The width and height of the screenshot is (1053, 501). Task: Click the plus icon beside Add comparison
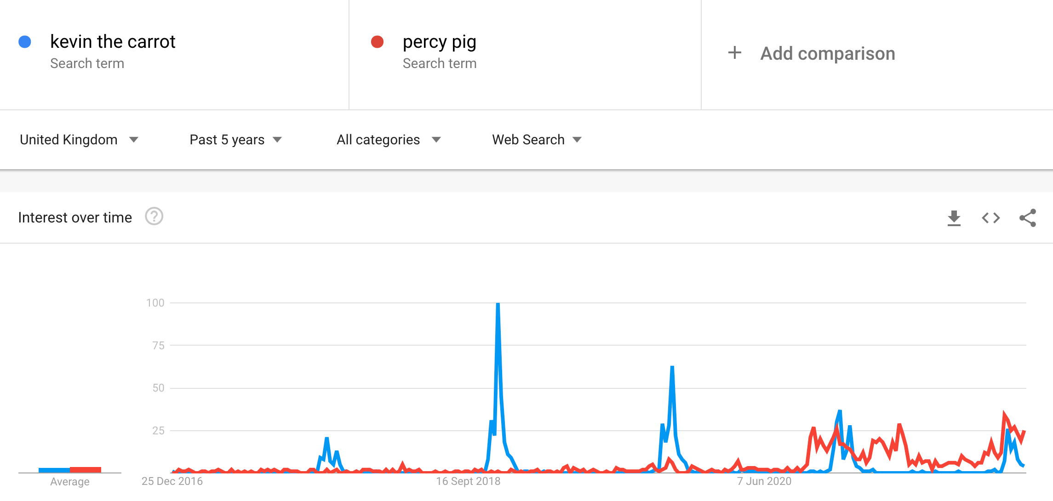[735, 53]
